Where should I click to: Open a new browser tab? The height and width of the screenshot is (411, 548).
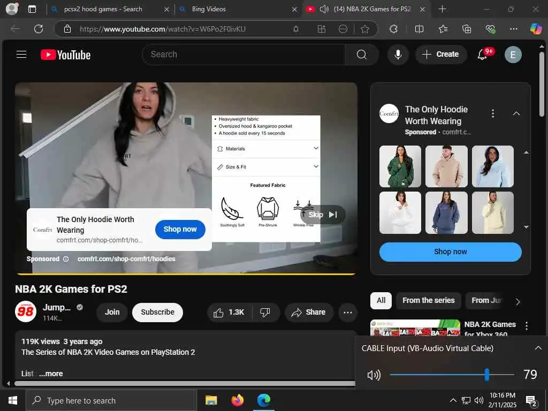(x=442, y=9)
